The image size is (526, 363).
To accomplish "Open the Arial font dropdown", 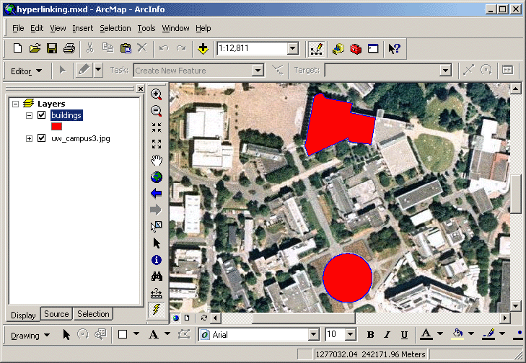I will pos(313,335).
